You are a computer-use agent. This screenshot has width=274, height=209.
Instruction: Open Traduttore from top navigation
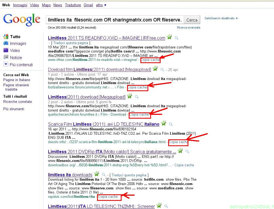[x=73, y=5]
